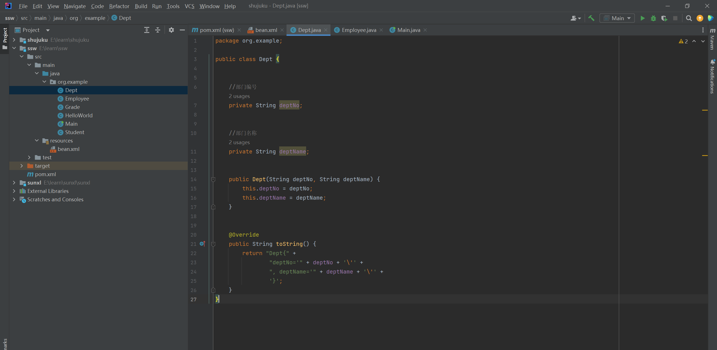The width and height of the screenshot is (717, 350).
Task: Open Project tool window settings gear
Action: point(171,30)
